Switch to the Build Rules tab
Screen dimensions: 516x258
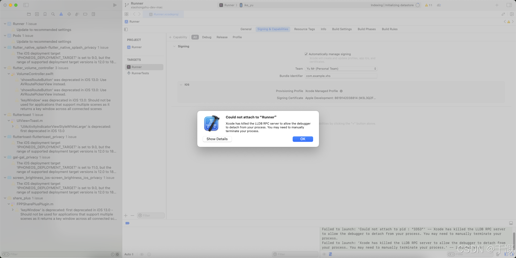click(x=390, y=29)
